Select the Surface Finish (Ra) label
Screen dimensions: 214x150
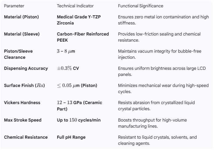coord(25,85)
